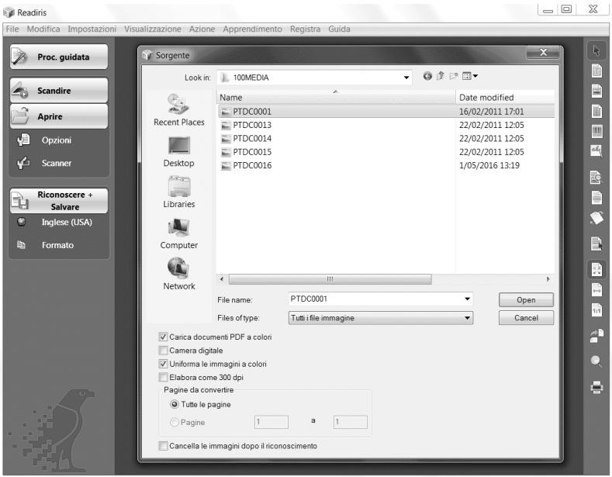Open Recent Places in dialog sidebar

[178, 110]
